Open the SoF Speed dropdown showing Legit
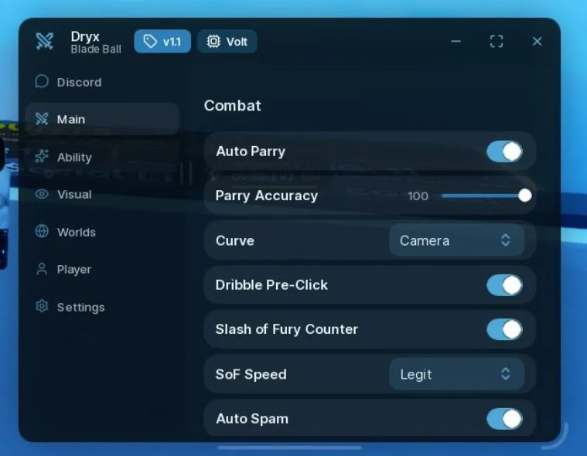Viewport: 587px width, 456px height. pyautogui.click(x=456, y=374)
